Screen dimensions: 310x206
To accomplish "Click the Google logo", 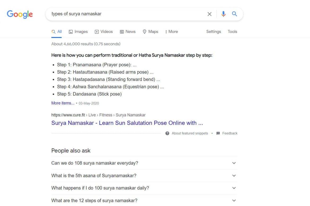I will pyautogui.click(x=20, y=14).
